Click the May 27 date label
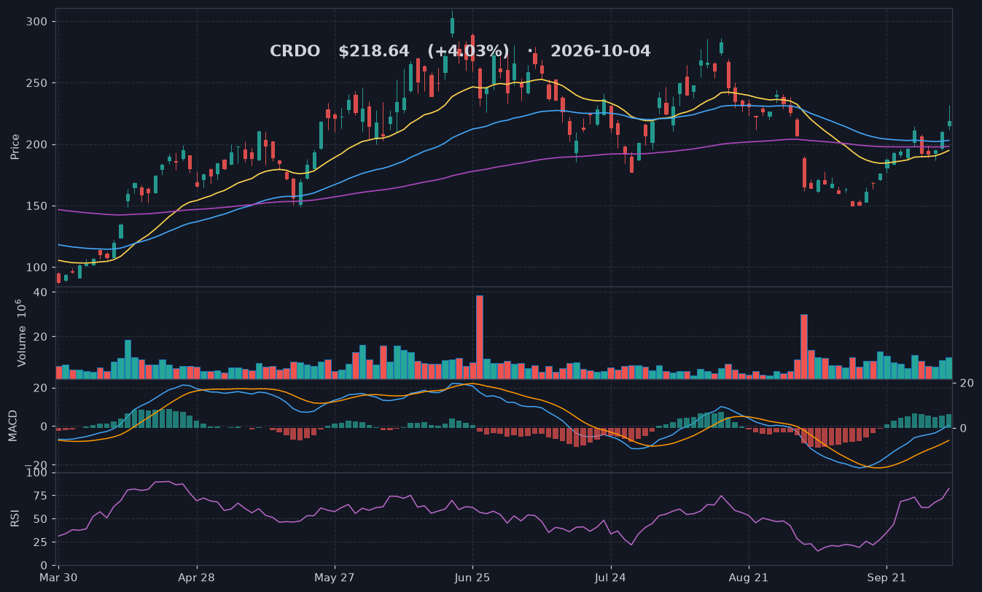 [335, 579]
